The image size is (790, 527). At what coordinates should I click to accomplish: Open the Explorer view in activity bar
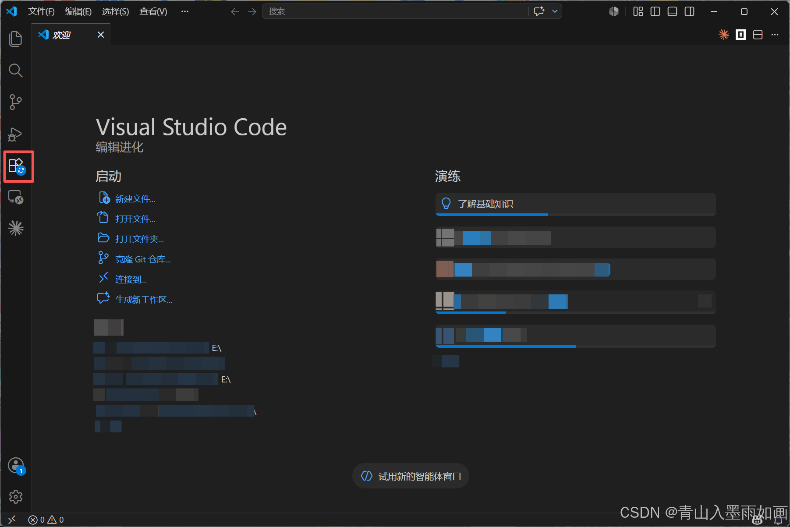(16, 39)
